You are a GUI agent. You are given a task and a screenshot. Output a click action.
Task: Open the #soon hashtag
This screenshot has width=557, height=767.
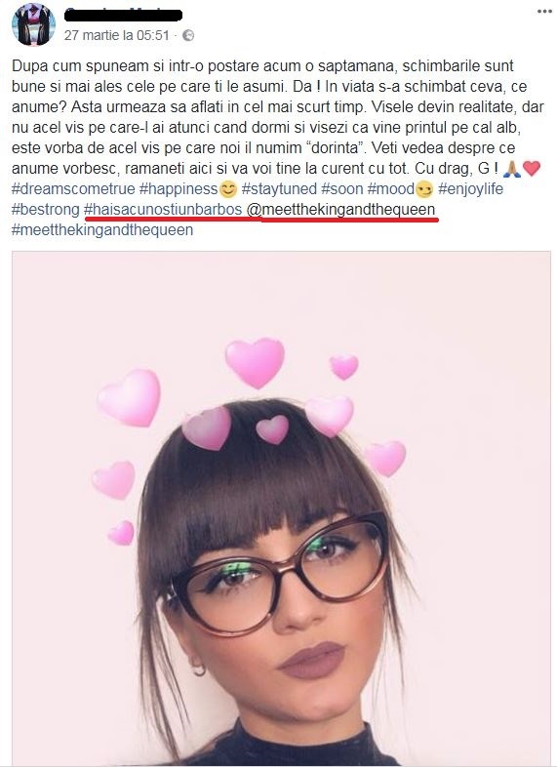[342, 188]
